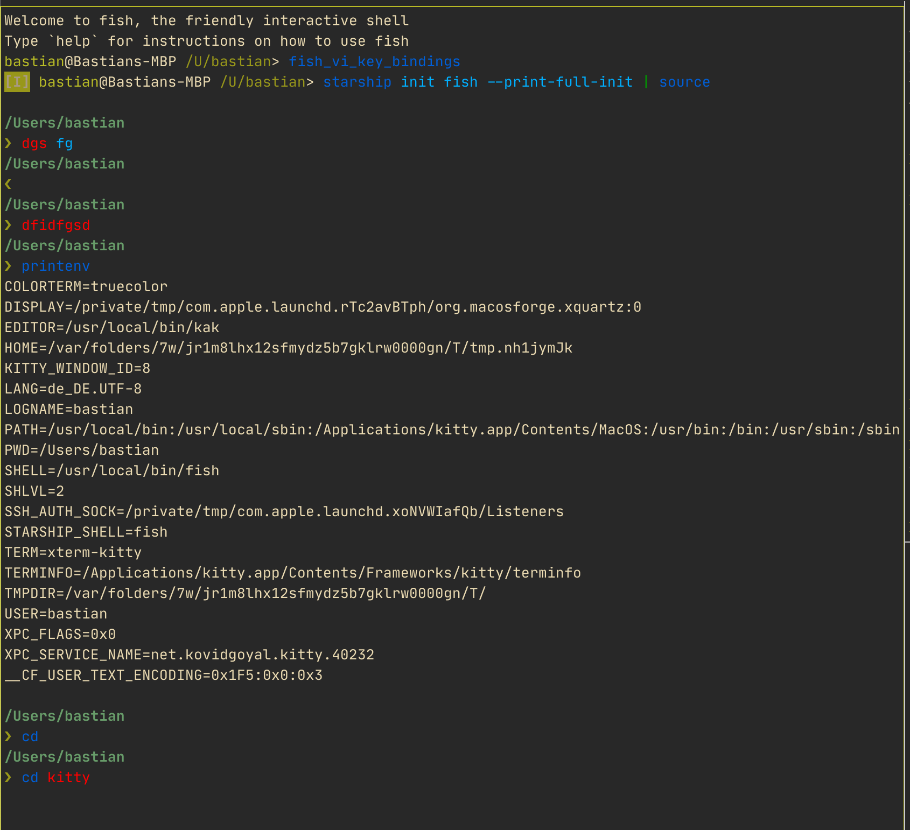Click the blue printenv command

tap(55, 266)
